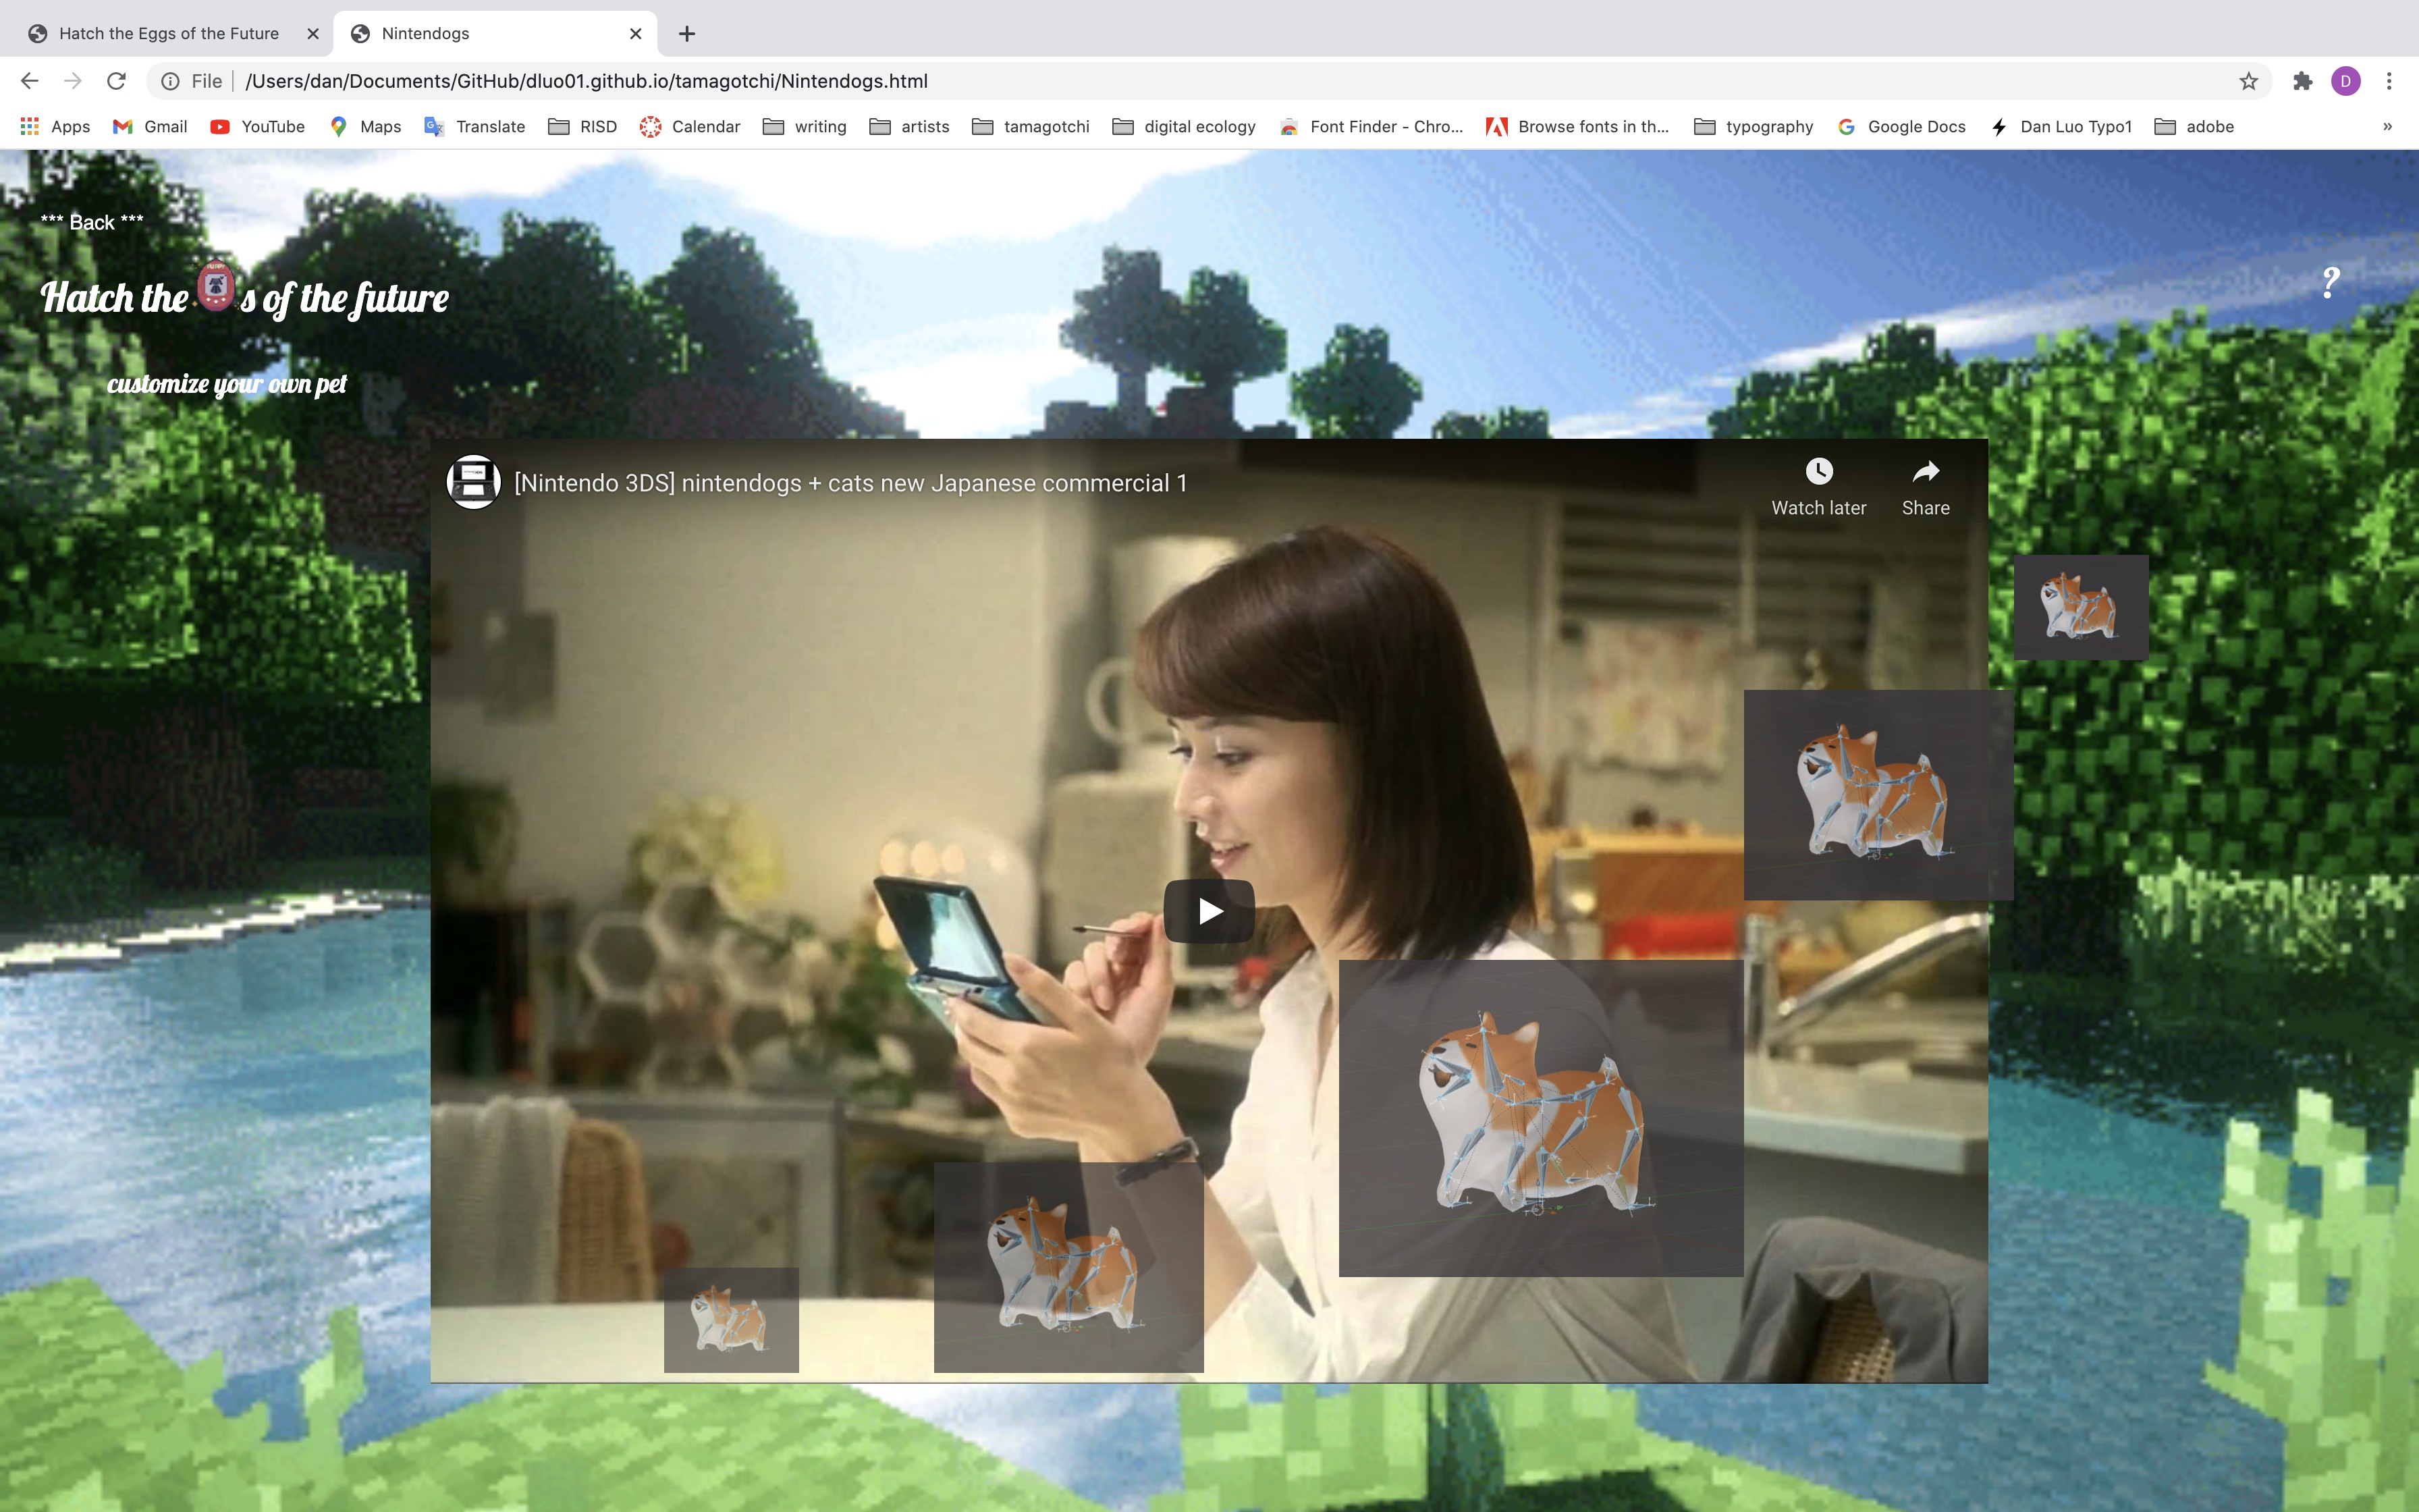The width and height of the screenshot is (2419, 1512).
Task: Click the largest corgi model image
Action: tap(1540, 1118)
